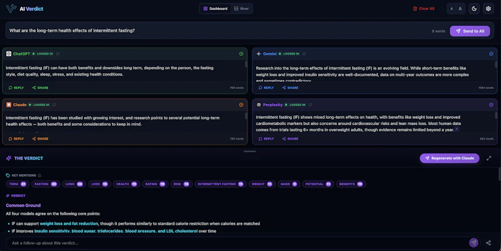Click the Clear All button
501x251 pixels.
[x=423, y=9]
